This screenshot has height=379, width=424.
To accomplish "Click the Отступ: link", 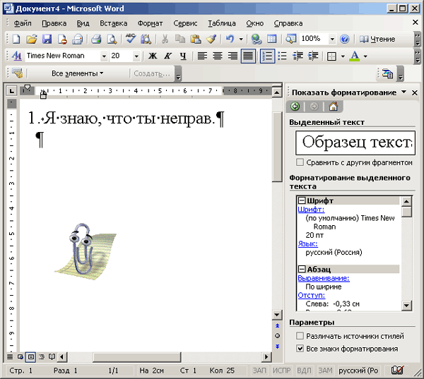I will [x=311, y=295].
